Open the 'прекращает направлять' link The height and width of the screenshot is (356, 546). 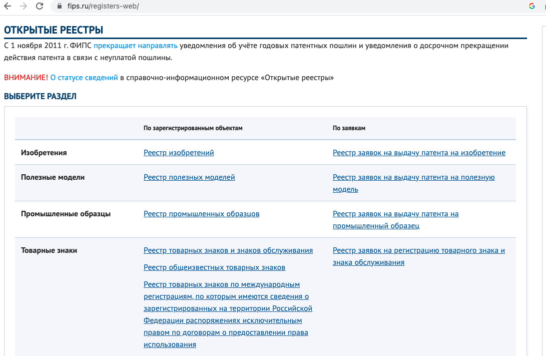pos(135,46)
